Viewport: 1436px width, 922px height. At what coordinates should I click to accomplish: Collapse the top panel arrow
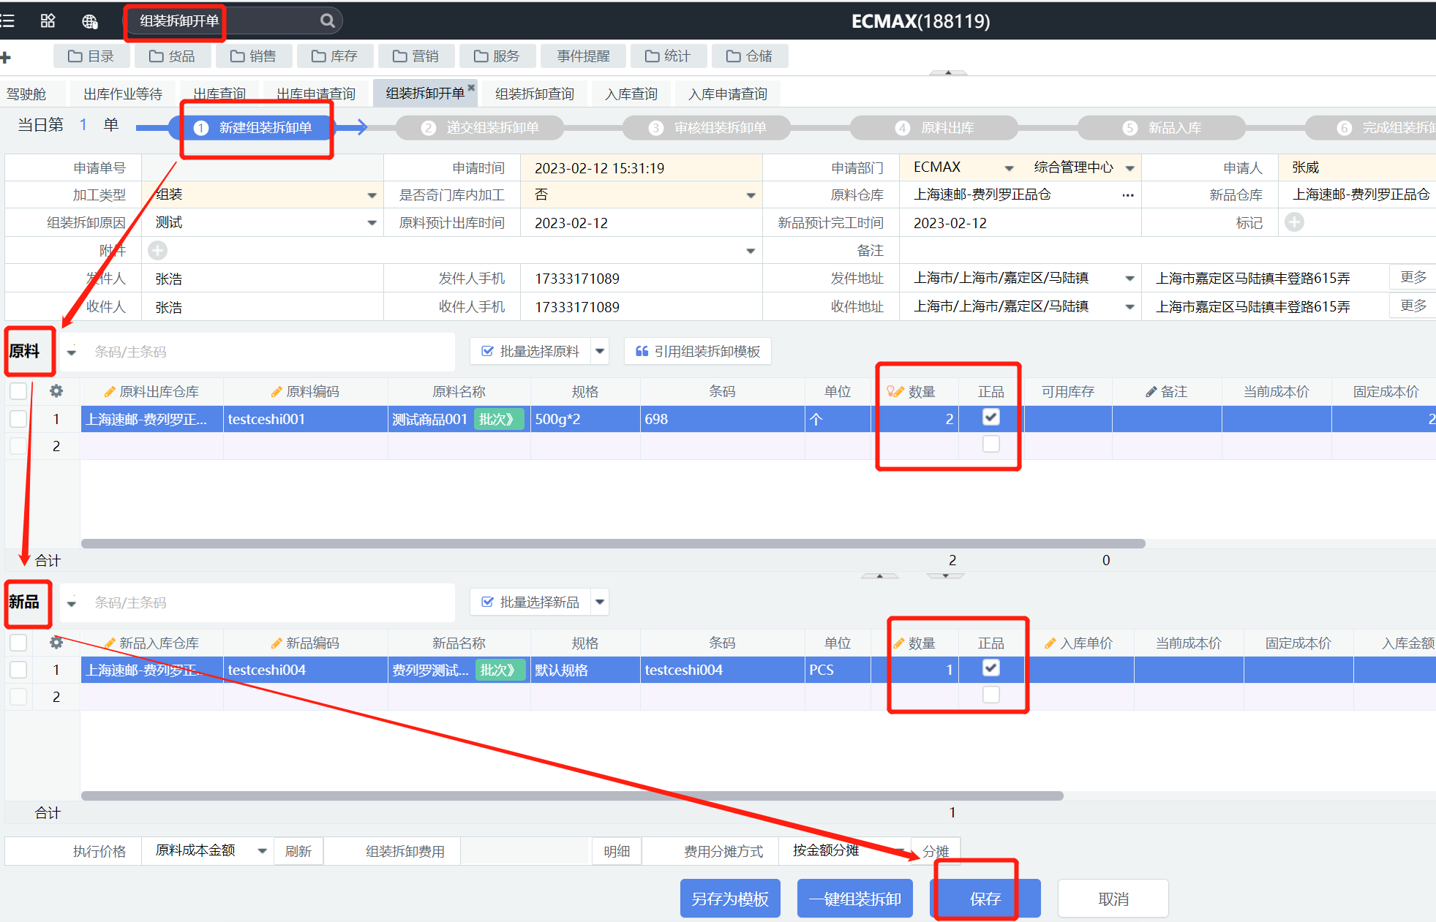coord(948,72)
